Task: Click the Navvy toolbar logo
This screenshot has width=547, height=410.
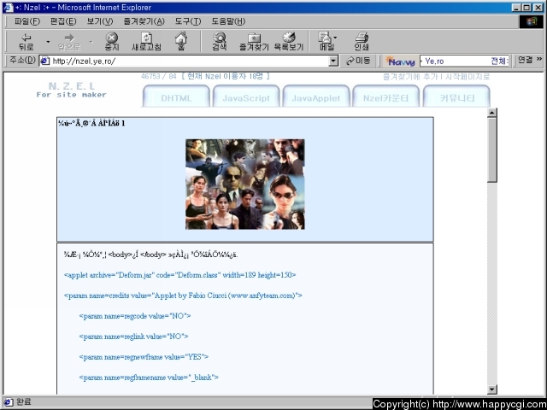Action: coord(400,61)
